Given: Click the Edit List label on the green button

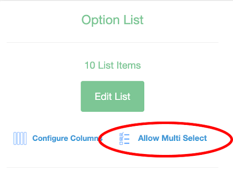Looking at the screenshot, I should (x=112, y=96).
